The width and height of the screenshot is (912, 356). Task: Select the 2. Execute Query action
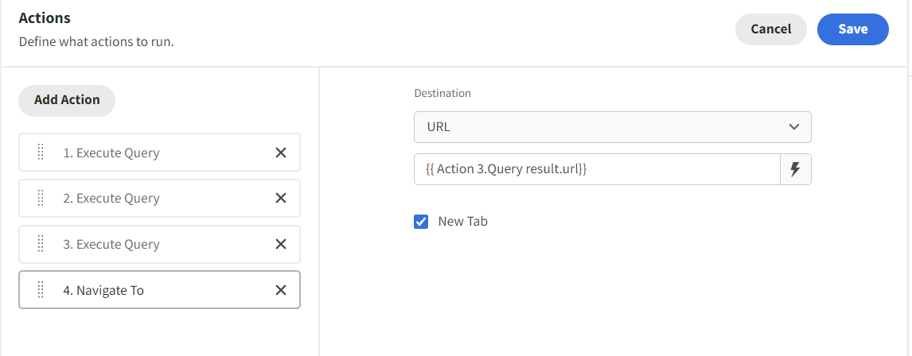159,198
